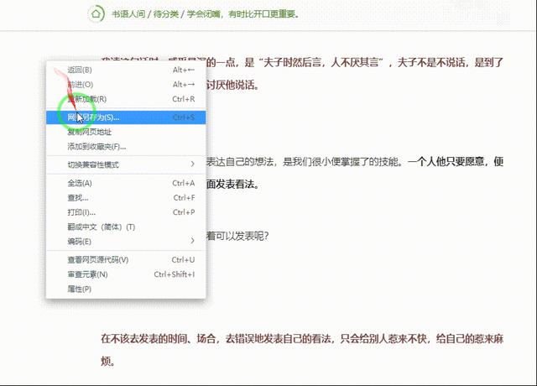The width and height of the screenshot is (537, 386).
Task: Select 网页另存为(S)... menu entry
Action: click(x=126, y=117)
